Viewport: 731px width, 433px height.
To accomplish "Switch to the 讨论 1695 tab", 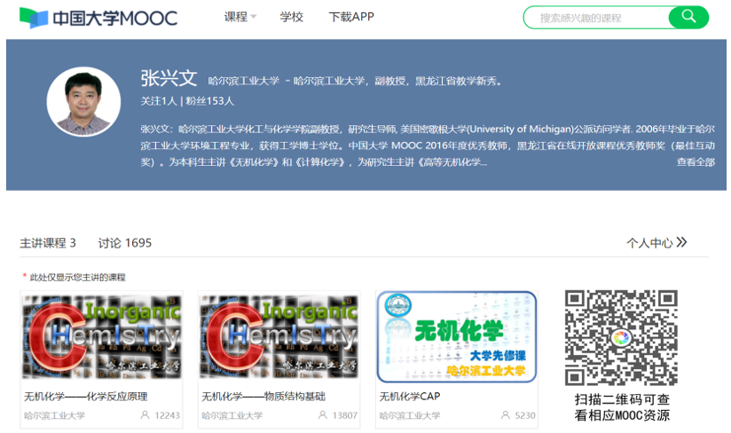I will (x=125, y=243).
